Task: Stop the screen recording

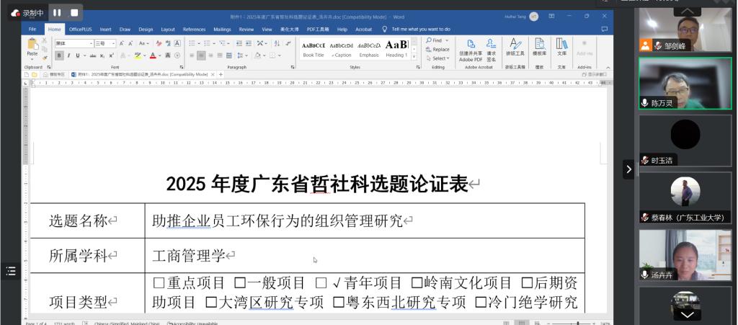Action: point(74,13)
